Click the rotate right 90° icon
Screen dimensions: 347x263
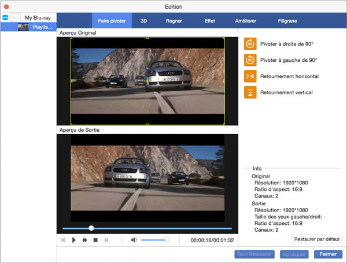[250, 44]
